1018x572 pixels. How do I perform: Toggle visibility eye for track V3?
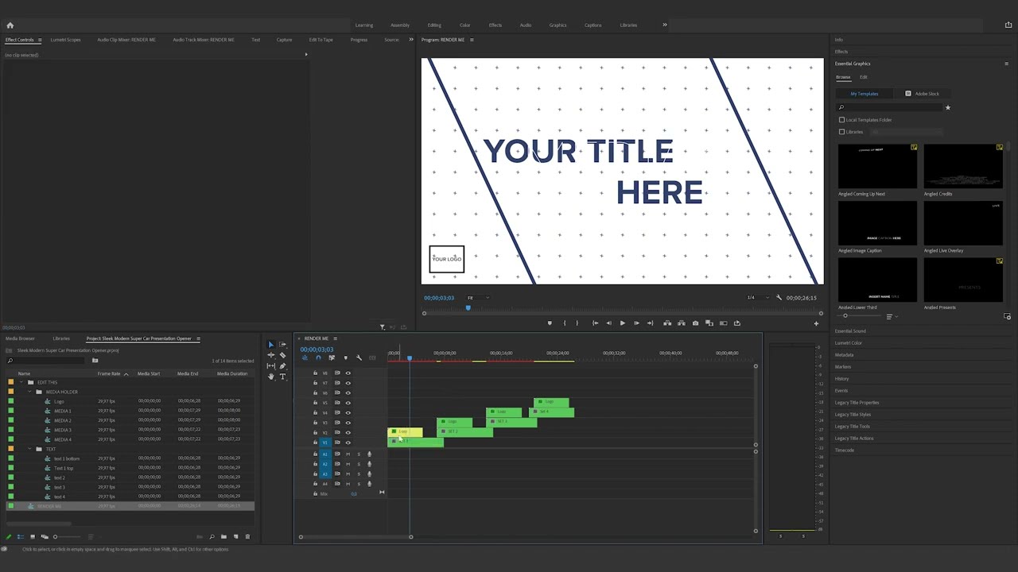click(348, 423)
